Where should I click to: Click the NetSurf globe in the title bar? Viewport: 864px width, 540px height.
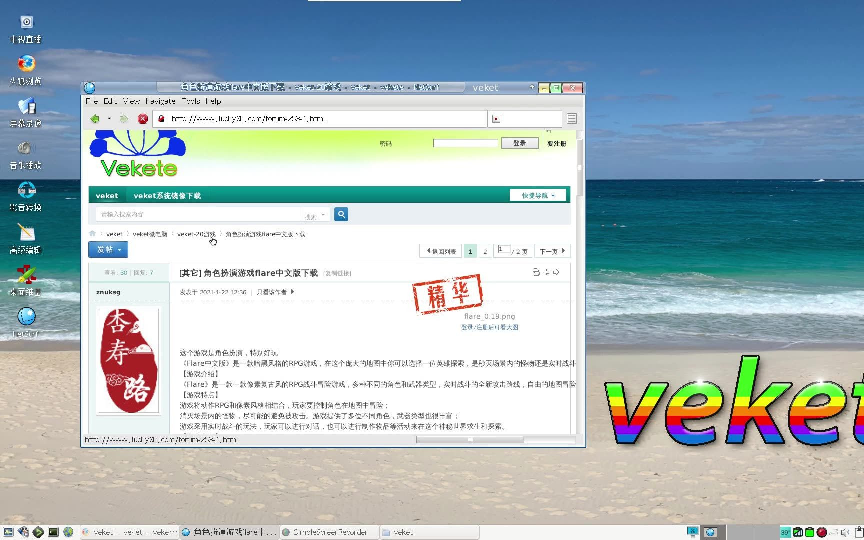(90, 88)
